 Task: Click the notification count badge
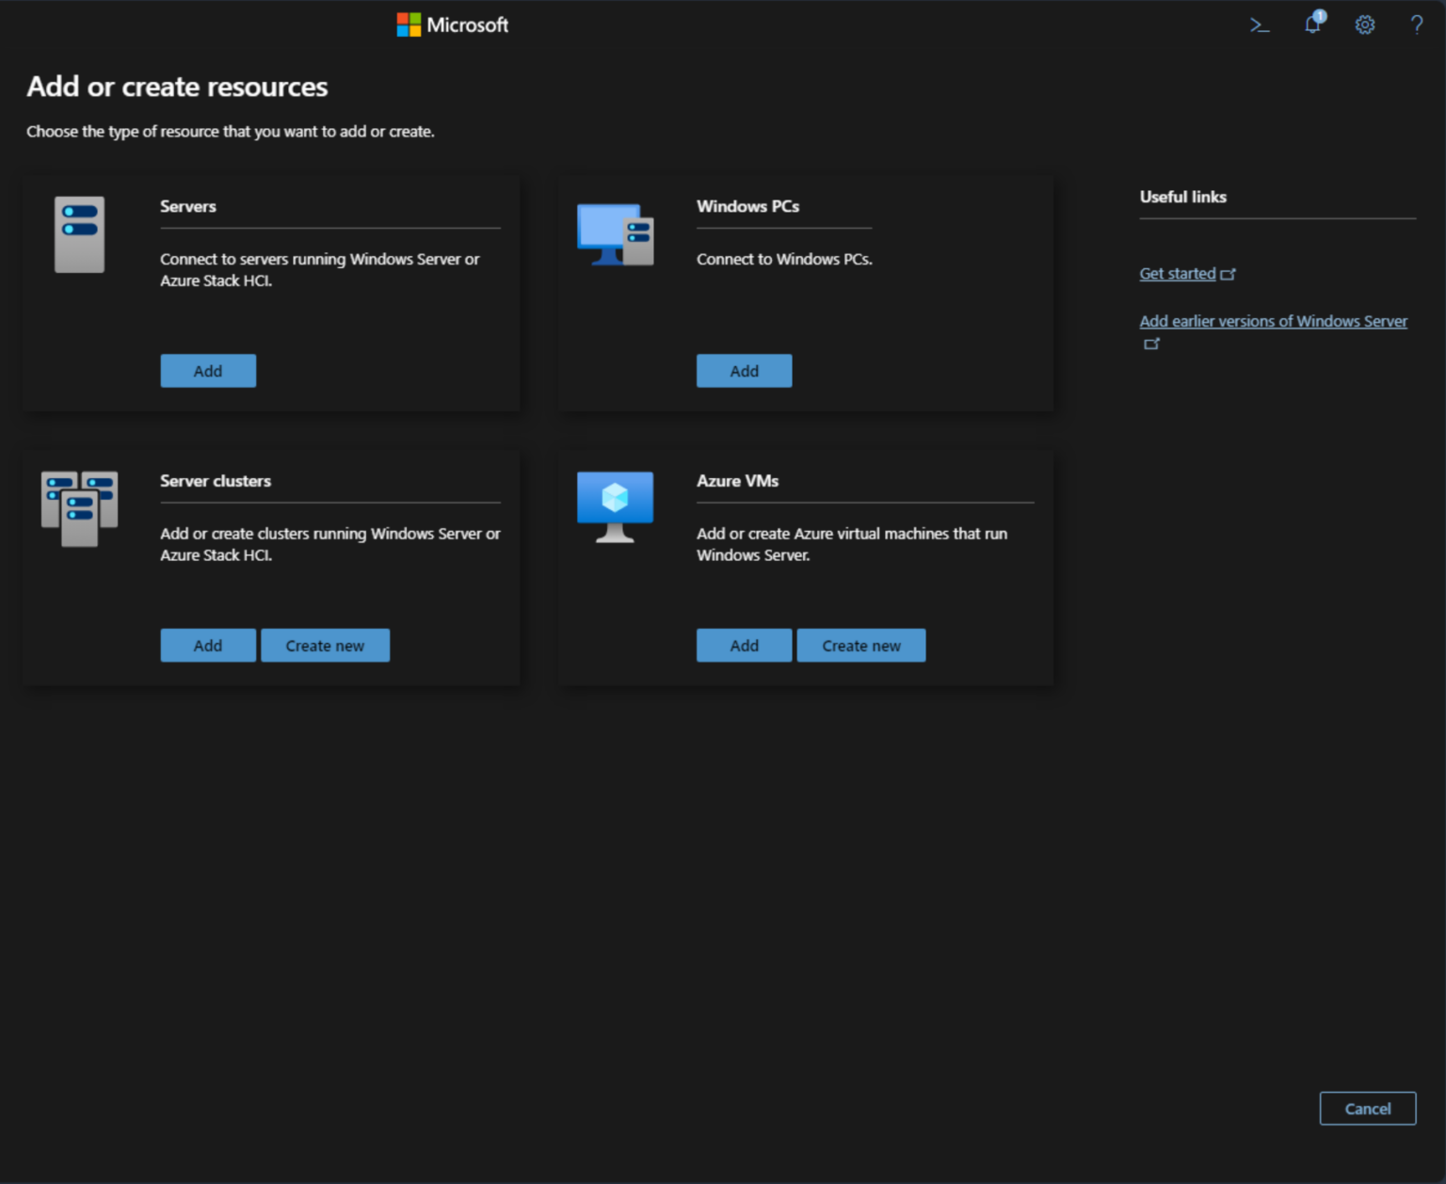1319,17
